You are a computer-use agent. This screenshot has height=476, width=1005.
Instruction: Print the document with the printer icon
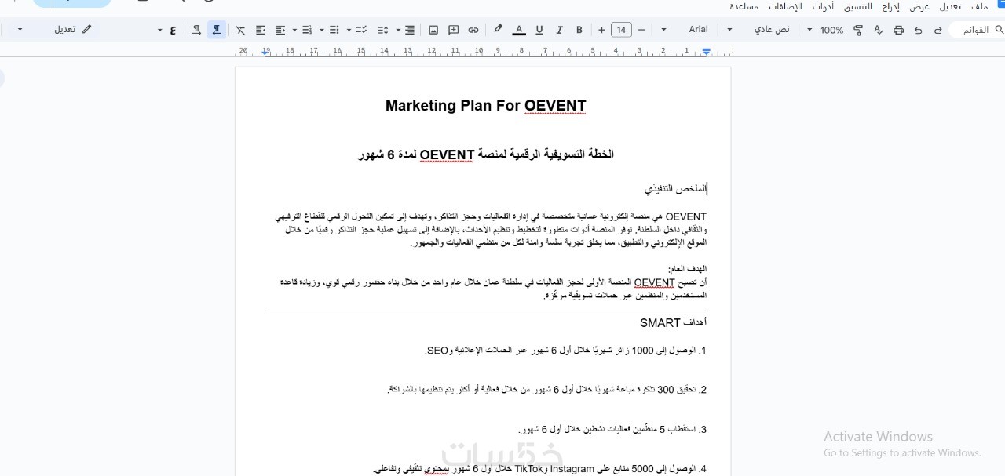[898, 30]
